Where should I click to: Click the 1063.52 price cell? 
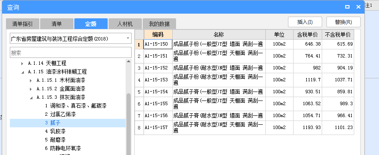(308, 104)
